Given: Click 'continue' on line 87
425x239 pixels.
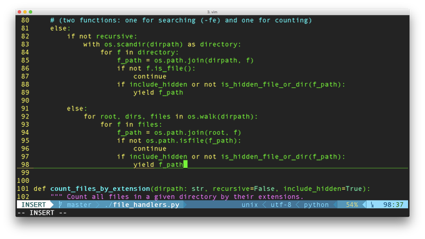Looking at the screenshot, I should click(x=150, y=76).
